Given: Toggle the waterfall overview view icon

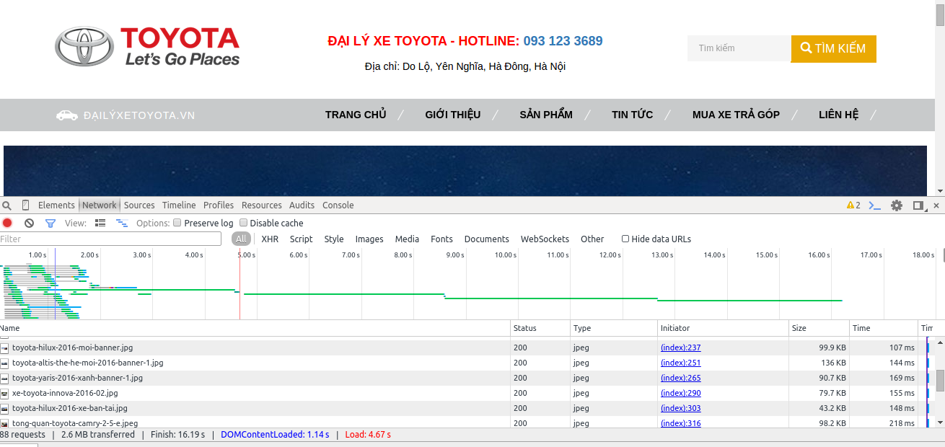Looking at the screenshot, I should tap(122, 223).
